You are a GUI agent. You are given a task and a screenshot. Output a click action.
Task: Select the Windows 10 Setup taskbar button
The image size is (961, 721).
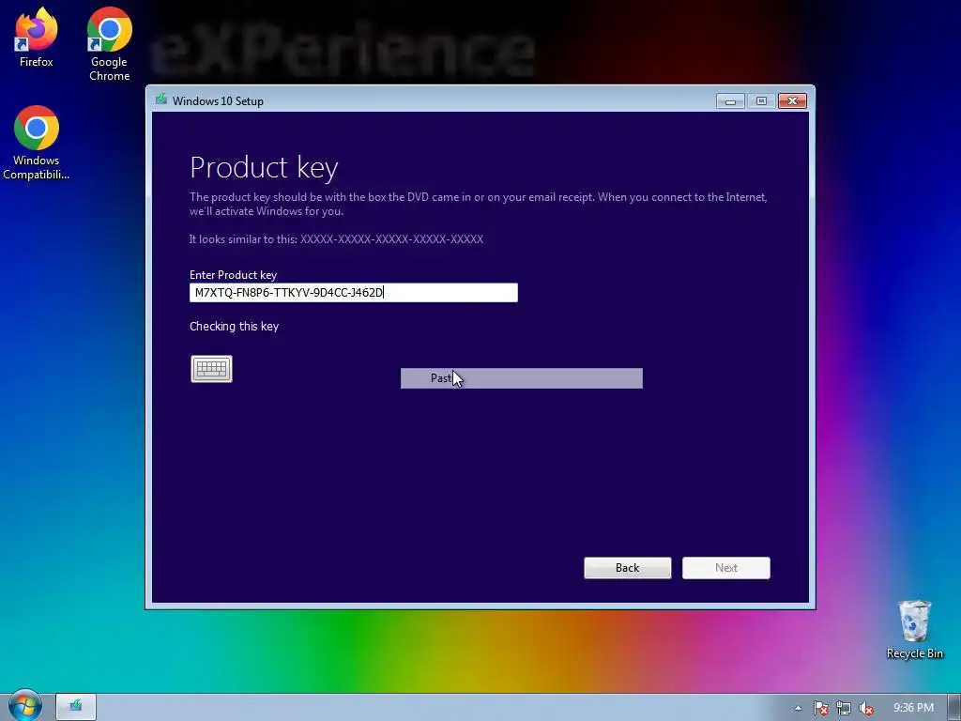point(76,706)
